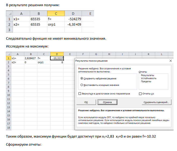Click cell showing -524279 in upper sheet

pyautogui.click(x=73, y=19)
